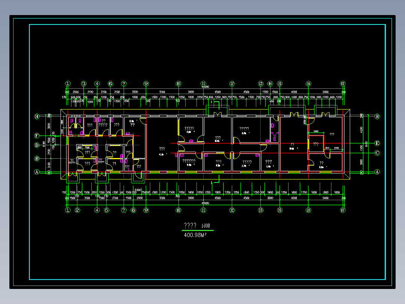Click the dimension value 1000

[x=138, y=190]
